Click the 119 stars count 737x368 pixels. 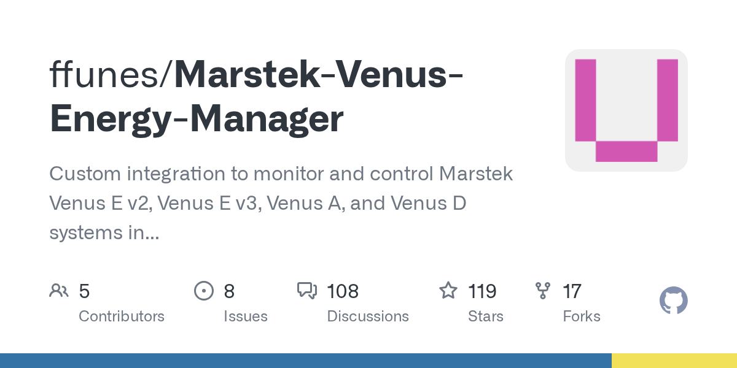coord(482,291)
